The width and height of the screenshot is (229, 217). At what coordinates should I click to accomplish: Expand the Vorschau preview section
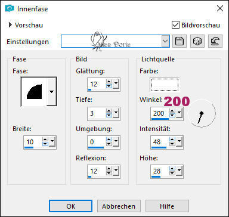point(10,25)
